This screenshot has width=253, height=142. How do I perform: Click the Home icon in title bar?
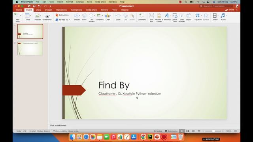coord(29,6)
